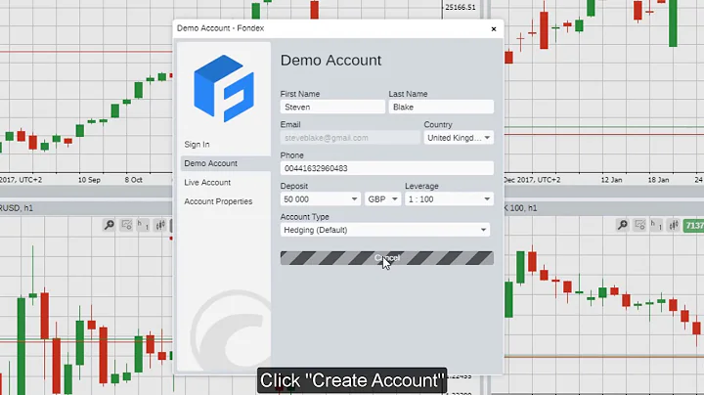
Task: Open the Sign In section
Action: click(197, 145)
